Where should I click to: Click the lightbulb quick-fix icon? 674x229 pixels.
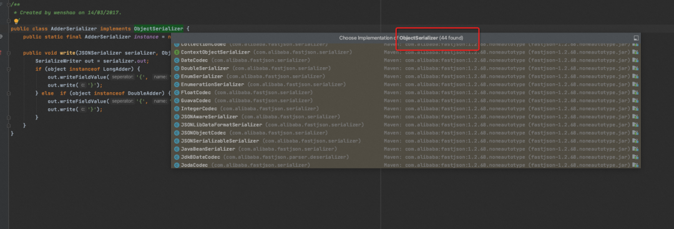coord(16,21)
